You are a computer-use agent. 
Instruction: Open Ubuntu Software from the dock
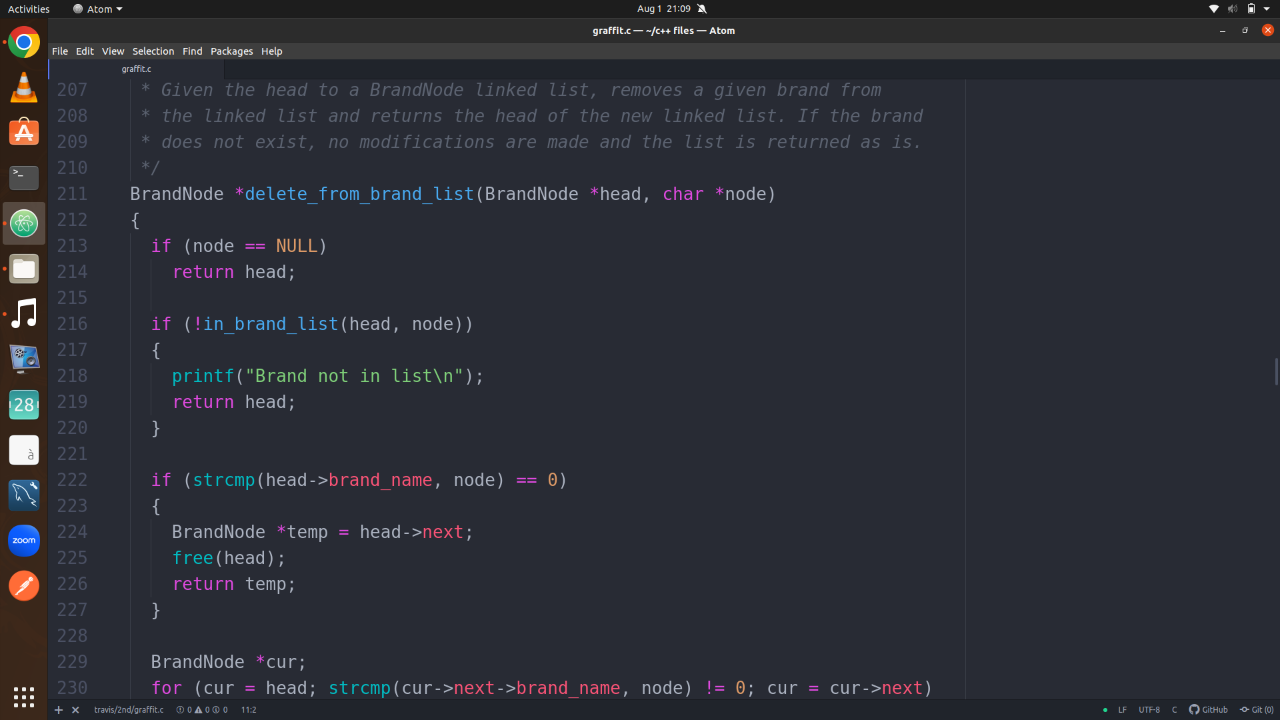pyautogui.click(x=24, y=133)
